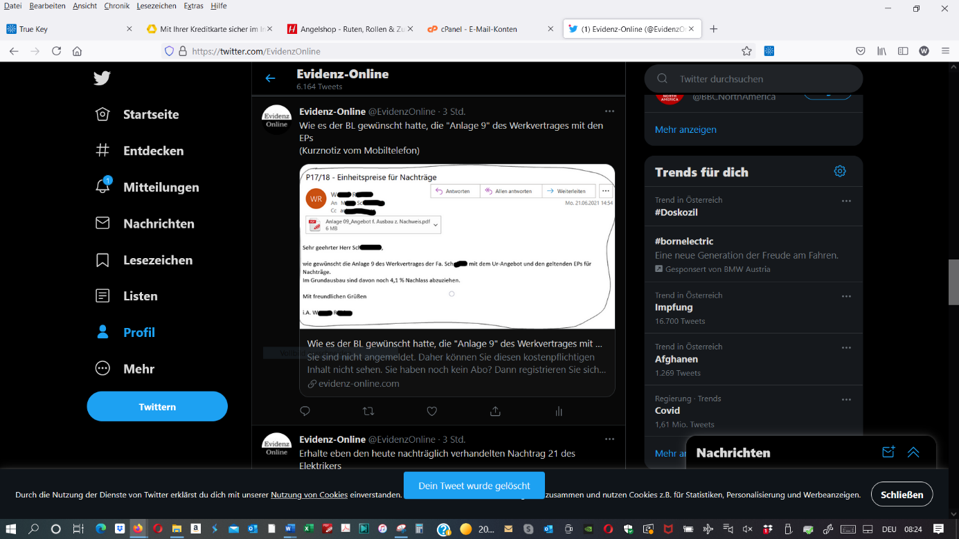
Task: Go to Profil page
Action: [x=125, y=332]
